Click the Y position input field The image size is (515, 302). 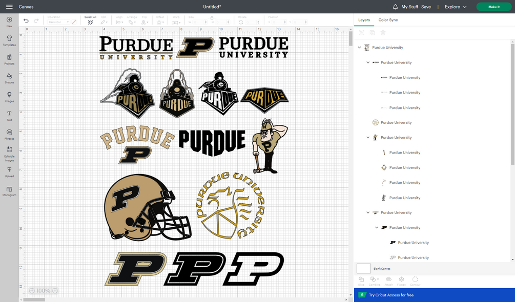click(300, 23)
